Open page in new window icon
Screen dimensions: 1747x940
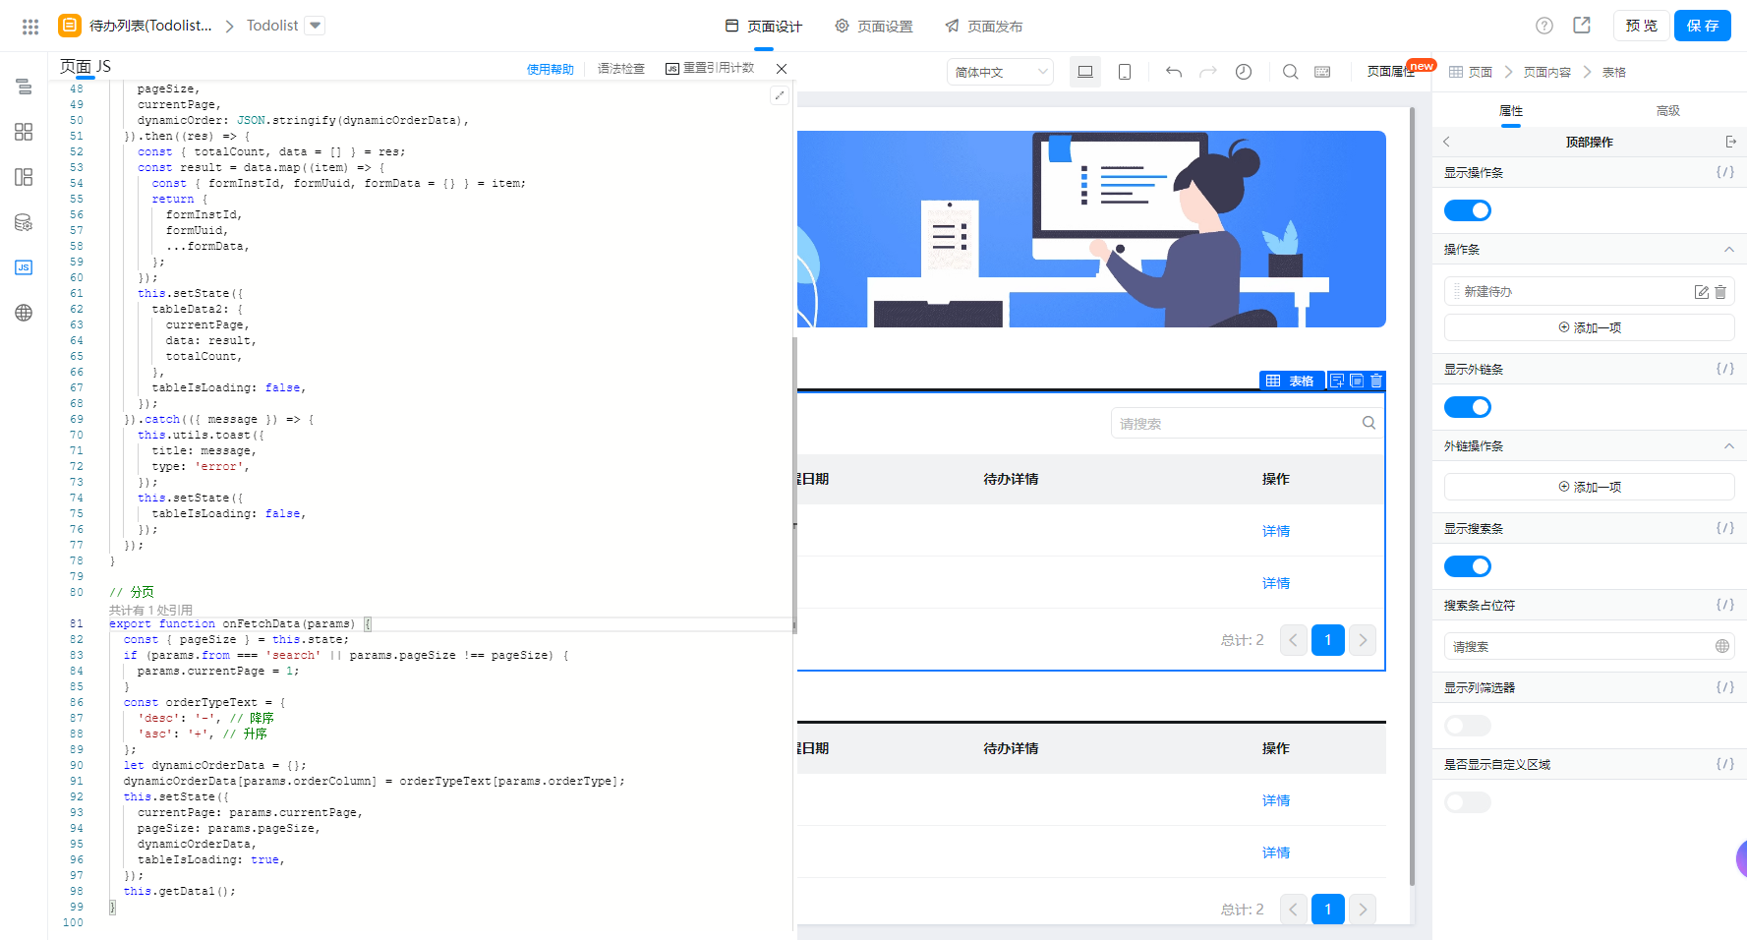(x=1582, y=26)
